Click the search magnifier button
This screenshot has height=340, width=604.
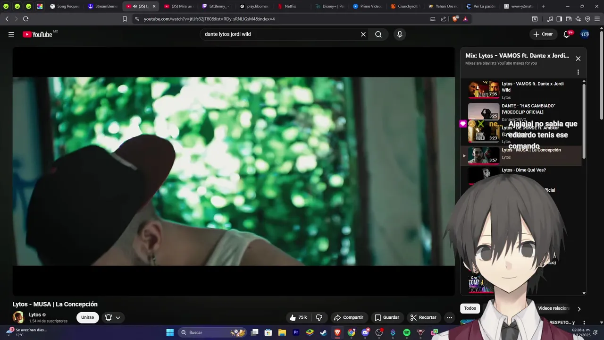[378, 34]
